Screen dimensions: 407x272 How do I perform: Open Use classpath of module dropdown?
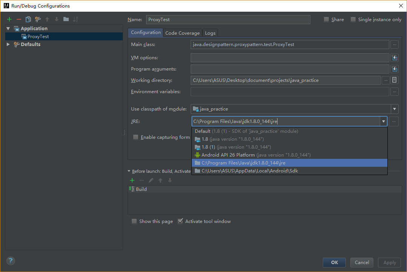coord(395,109)
